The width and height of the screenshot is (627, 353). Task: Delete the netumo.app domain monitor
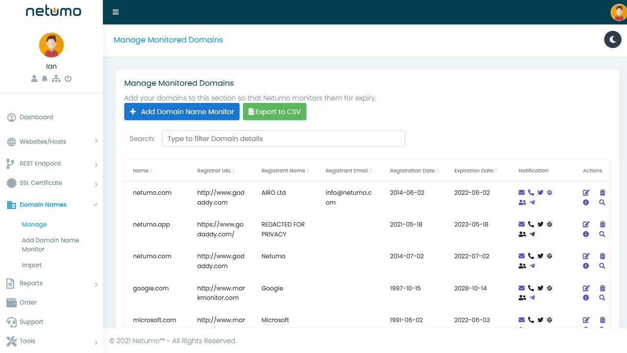(602, 225)
